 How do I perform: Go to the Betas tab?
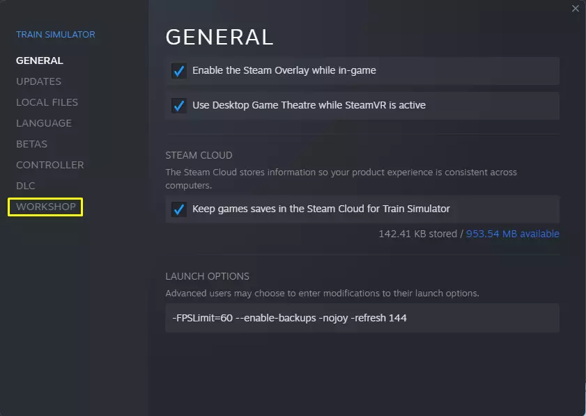[x=31, y=144]
